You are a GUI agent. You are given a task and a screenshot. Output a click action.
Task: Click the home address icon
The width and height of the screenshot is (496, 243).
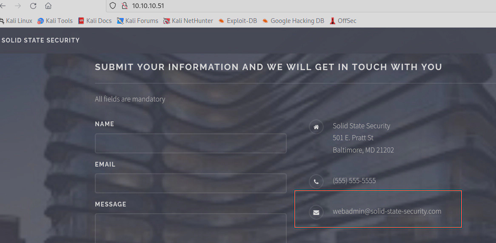tap(316, 127)
